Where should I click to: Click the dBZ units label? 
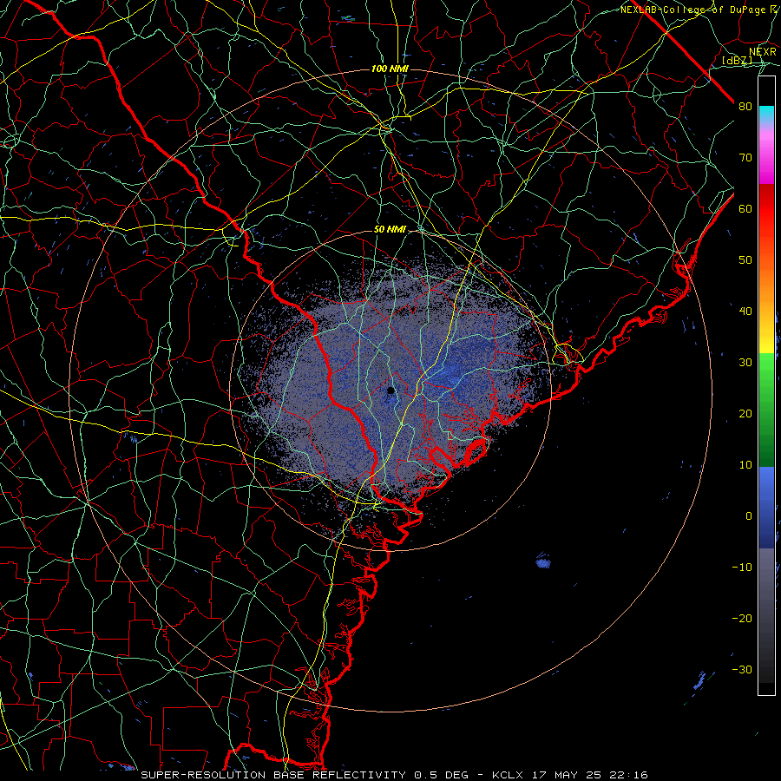tap(737, 61)
